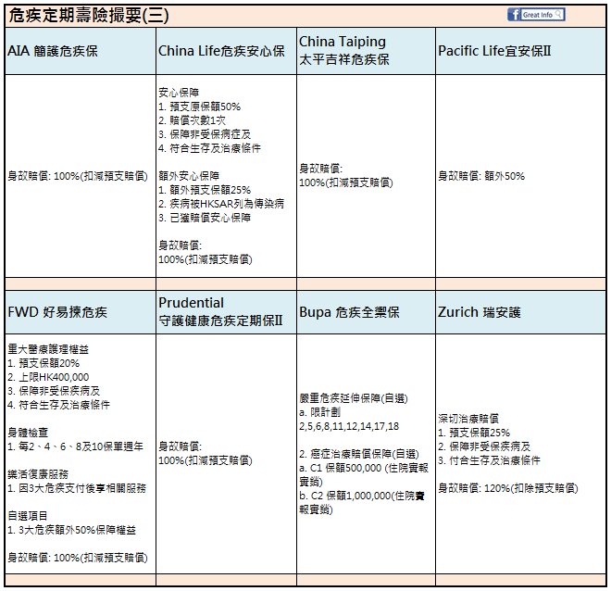Select the Zurich 瑞安護 header cell

[520, 312]
